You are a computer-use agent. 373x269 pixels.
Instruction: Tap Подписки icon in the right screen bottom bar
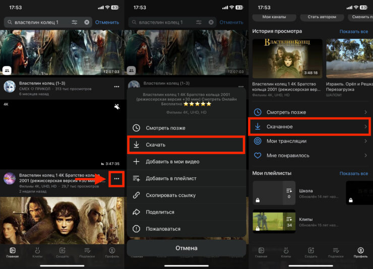[x=336, y=252]
